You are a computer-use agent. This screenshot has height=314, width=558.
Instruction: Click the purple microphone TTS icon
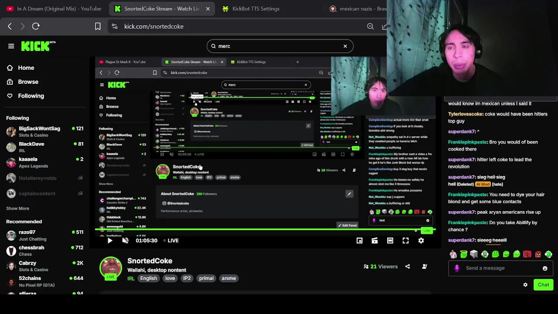456,268
